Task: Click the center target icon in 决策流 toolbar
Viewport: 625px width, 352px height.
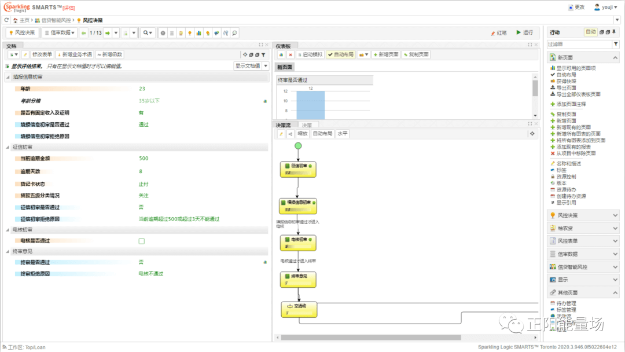Action: click(532, 134)
